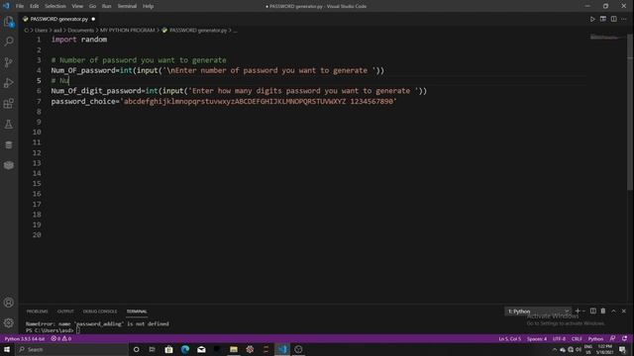Open the Terminal menu
Screen dimensions: 634x356
127,6
